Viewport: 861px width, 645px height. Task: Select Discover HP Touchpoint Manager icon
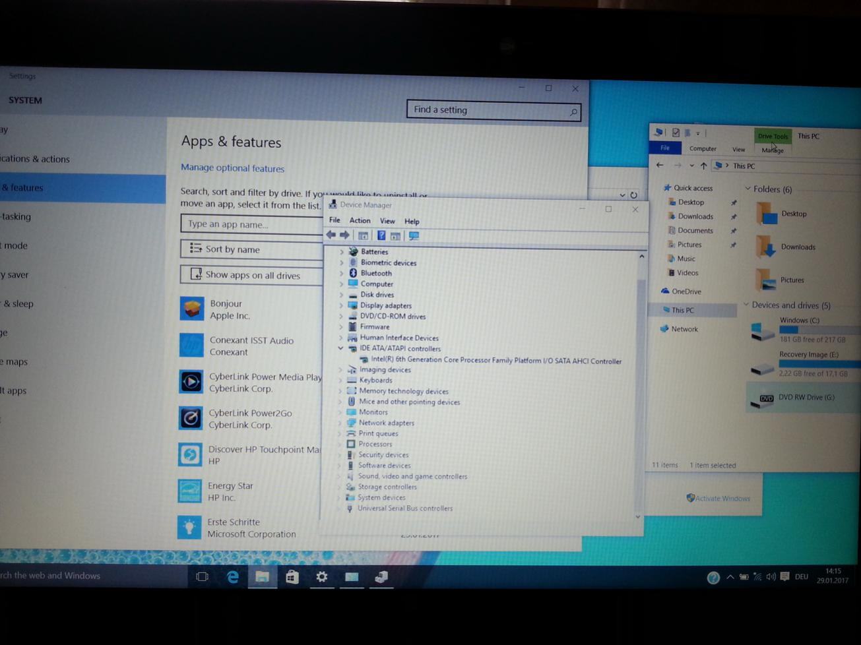(190, 454)
